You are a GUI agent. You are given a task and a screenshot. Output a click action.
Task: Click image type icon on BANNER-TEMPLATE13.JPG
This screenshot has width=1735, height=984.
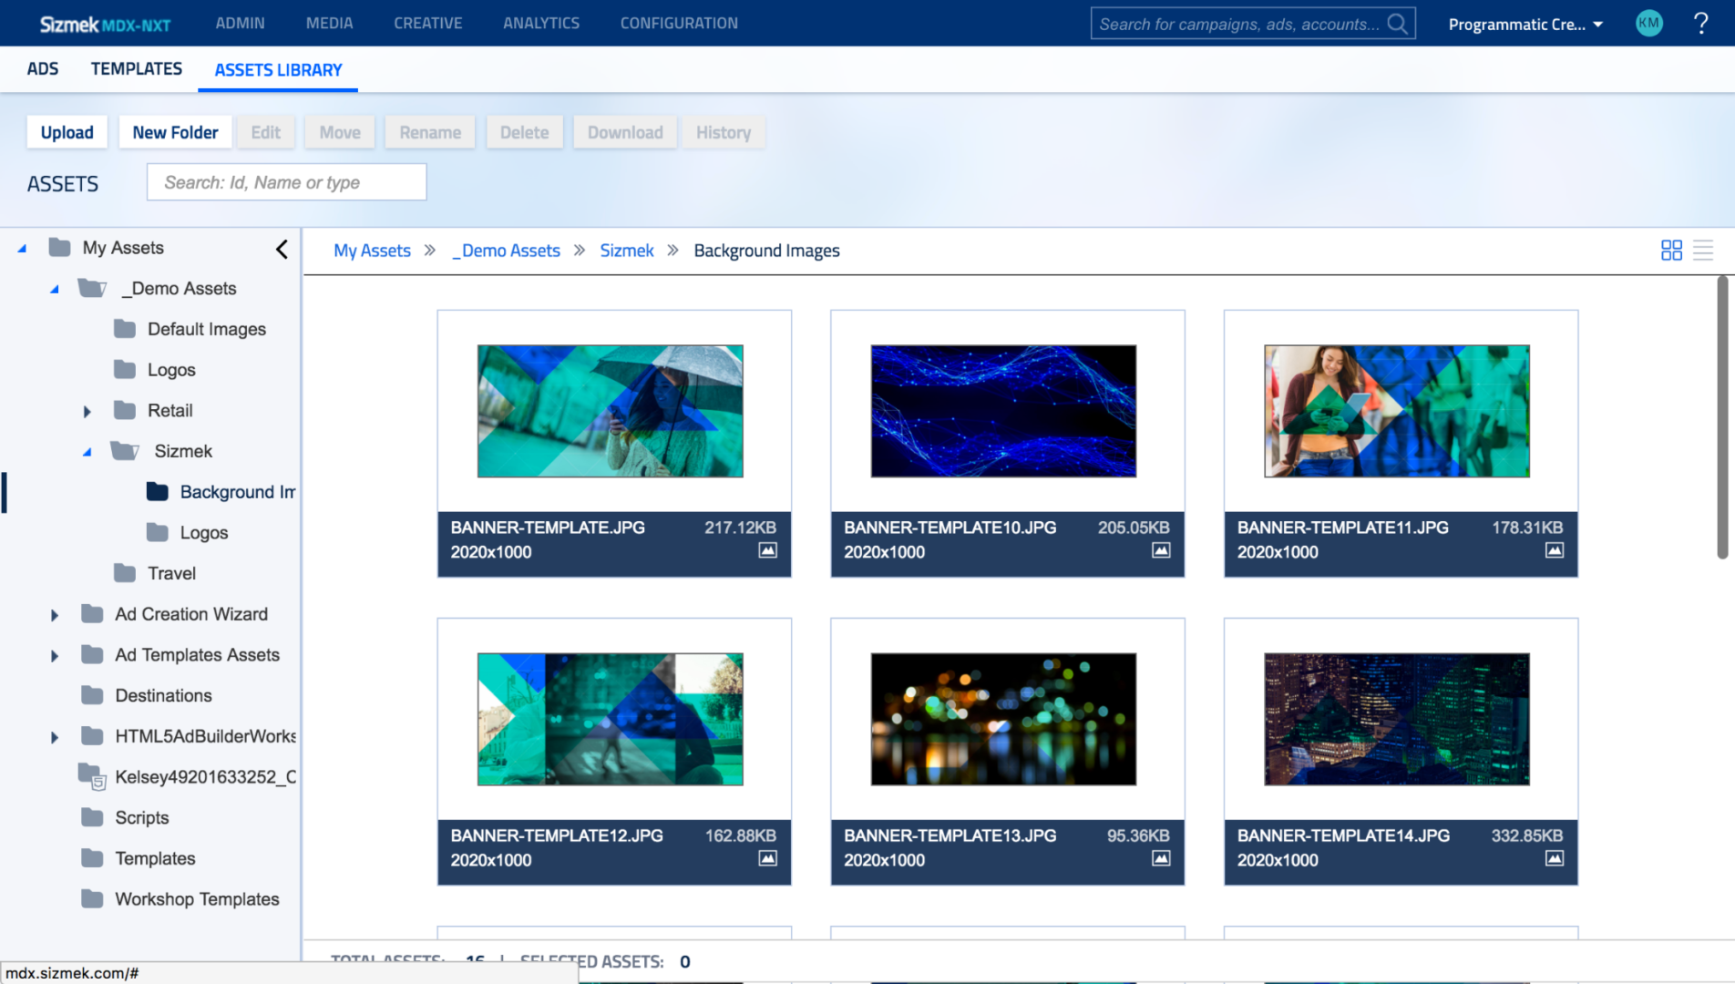click(x=1161, y=858)
